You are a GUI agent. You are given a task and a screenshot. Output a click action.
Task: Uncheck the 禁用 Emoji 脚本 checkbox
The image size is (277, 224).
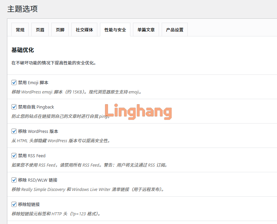[14, 82]
